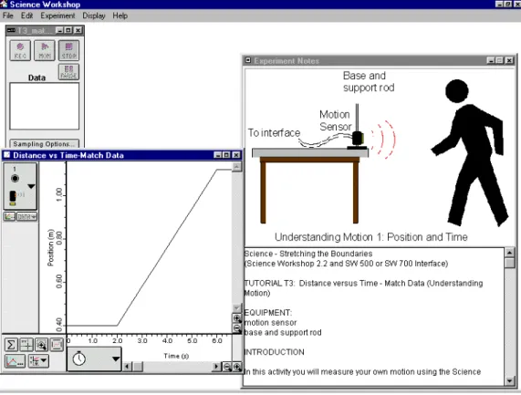The width and height of the screenshot is (521, 395).
Task: Click the 'EQUIPMENT:' heading in notes
Action: click(268, 313)
